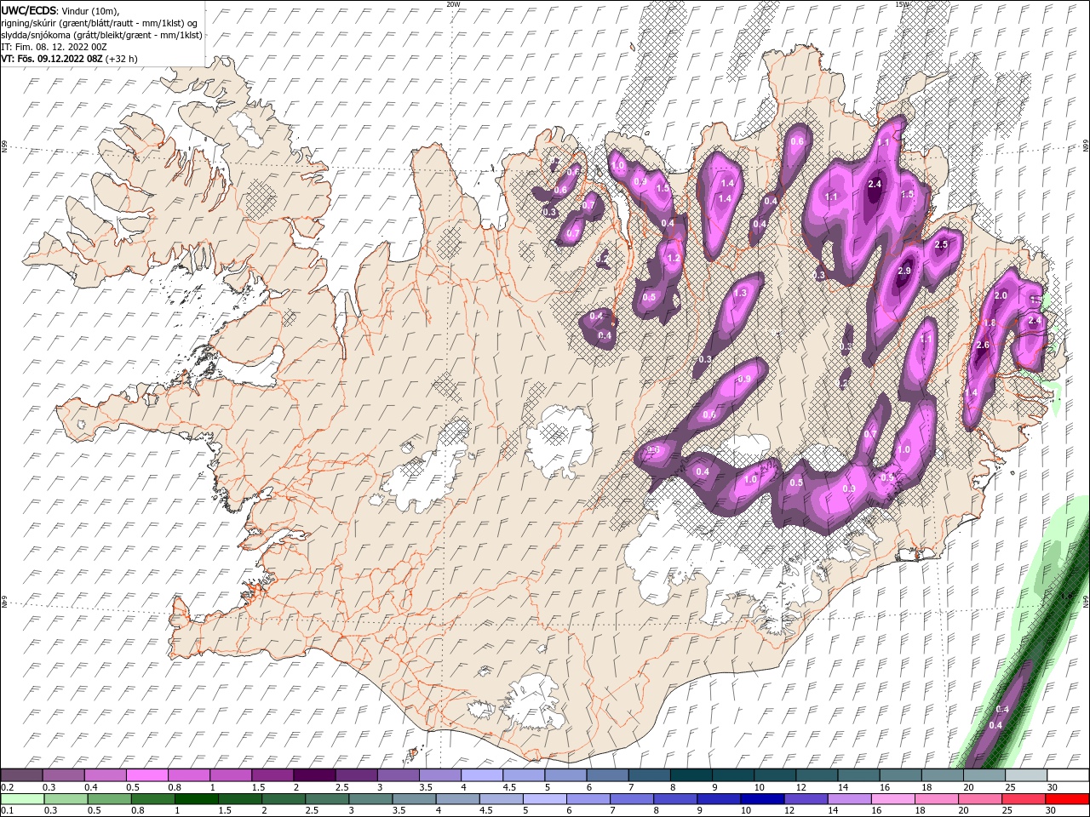Click the '1.4' snowfall value in the east
This screenshot has height=817, width=1090.
tap(972, 392)
